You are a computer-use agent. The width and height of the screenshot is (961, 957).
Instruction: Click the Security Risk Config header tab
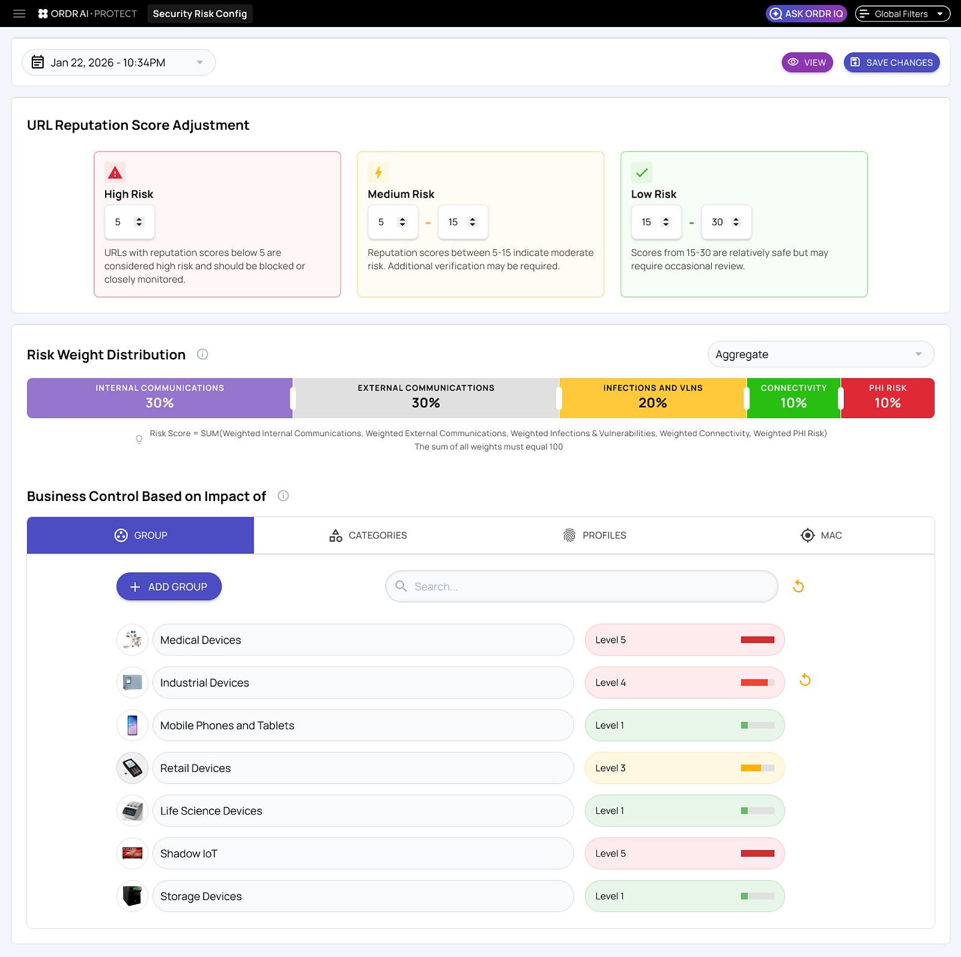(x=200, y=13)
